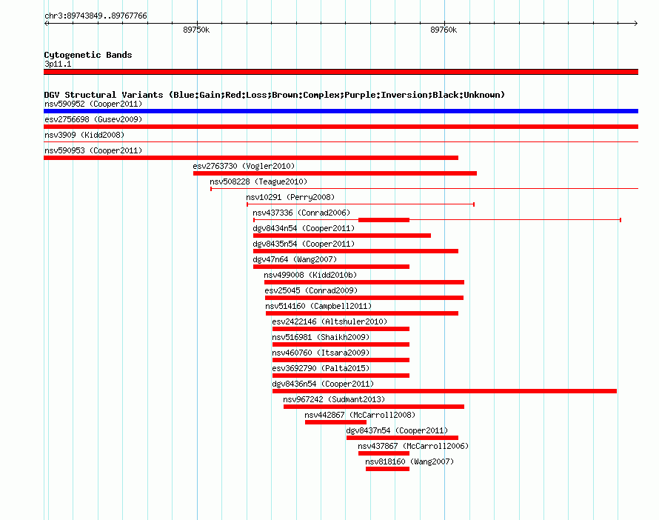Click the red bar under esv2756698

pos(341,127)
